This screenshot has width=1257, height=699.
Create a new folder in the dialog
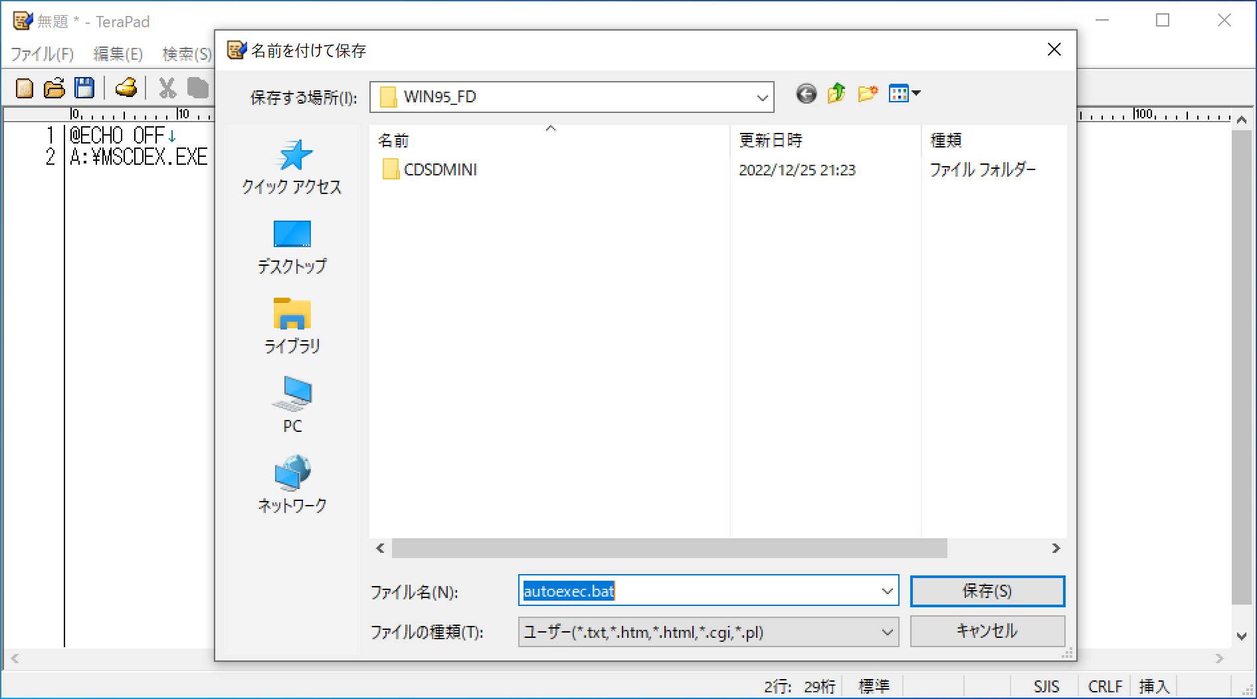(868, 94)
